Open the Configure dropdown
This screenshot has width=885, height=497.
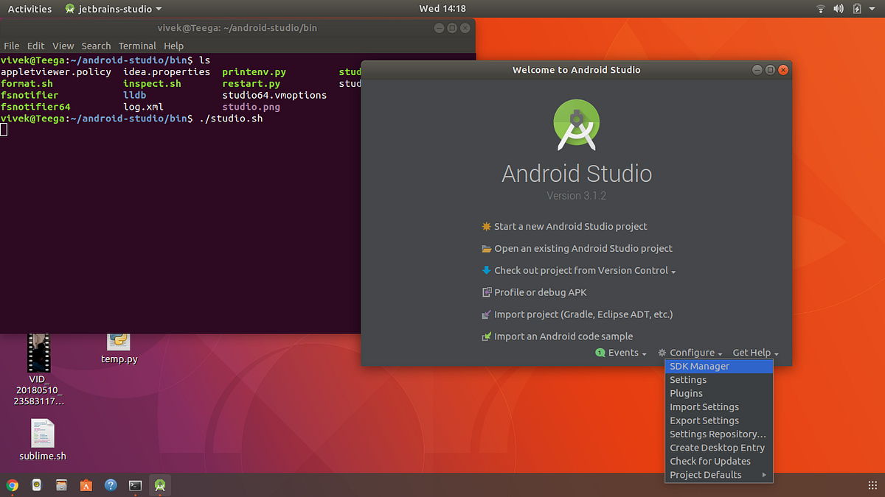(x=690, y=353)
